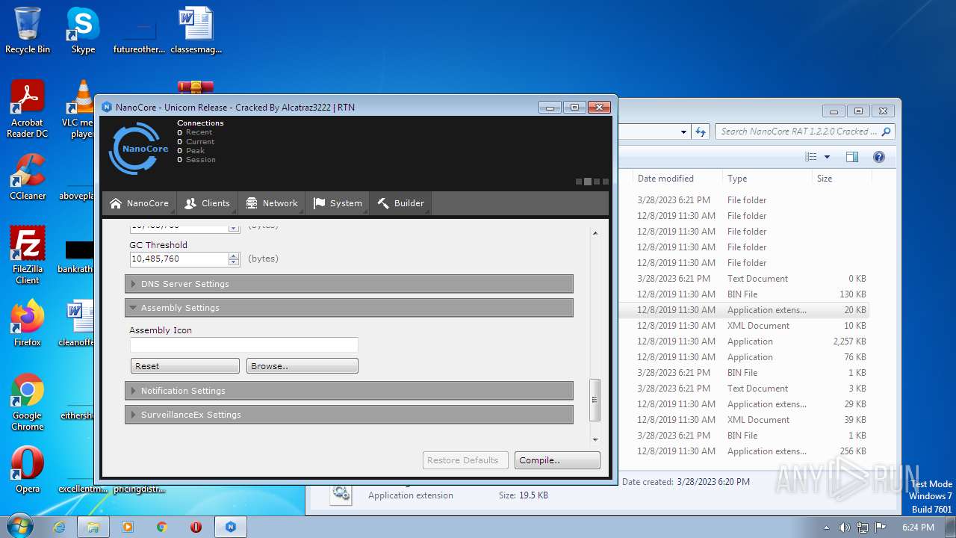Open the File Explorer taskbar icon
Screen dimensions: 956x538
point(93,527)
